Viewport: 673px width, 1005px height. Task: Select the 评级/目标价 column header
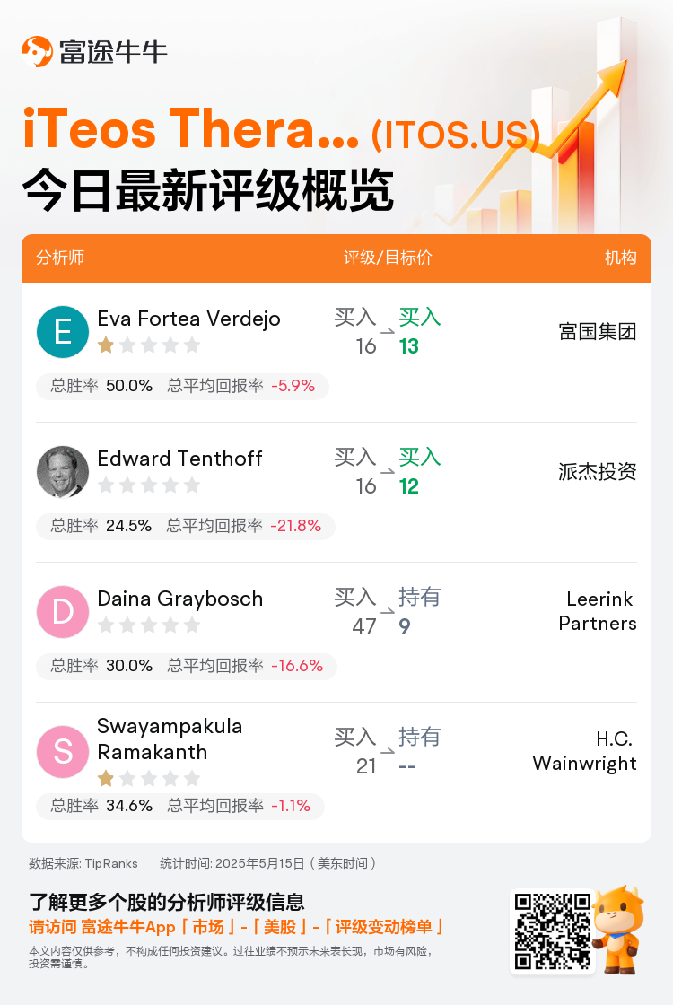pyautogui.click(x=388, y=258)
